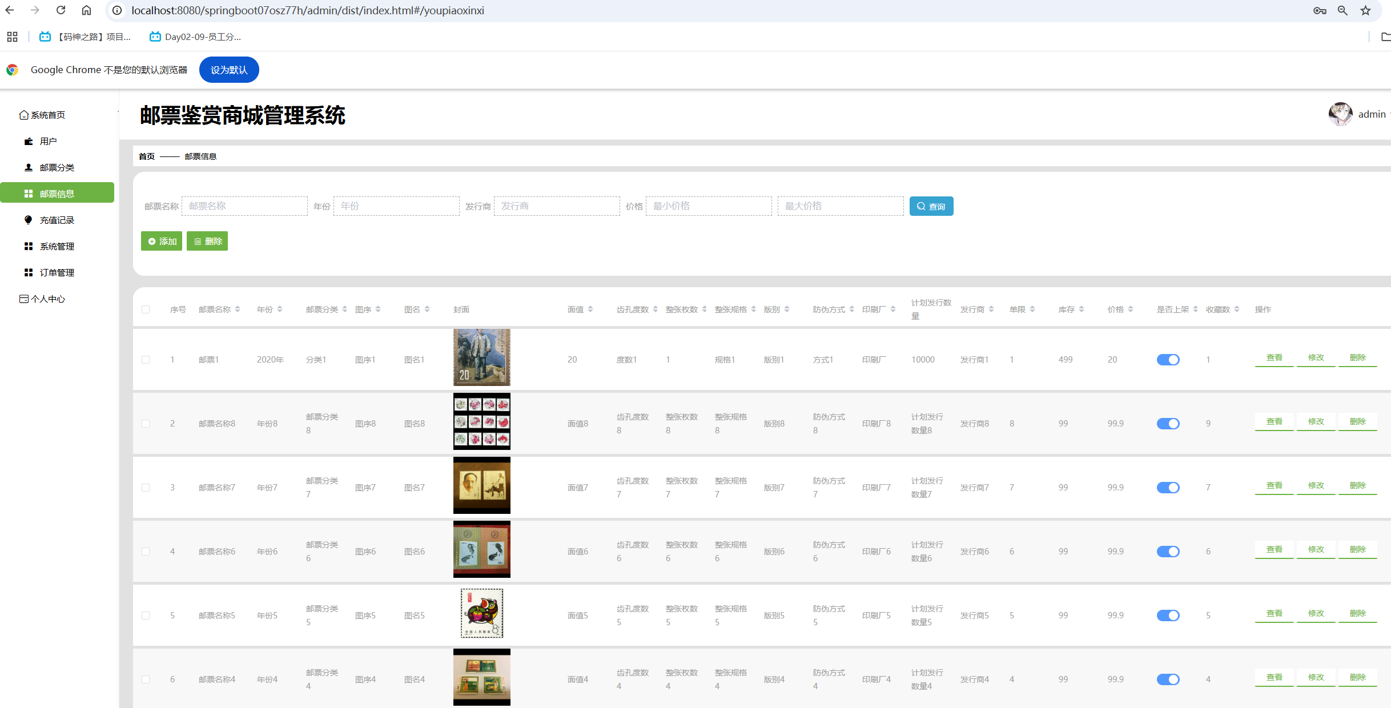
Task: Click the 个人中心 sidebar icon
Action: pos(23,299)
